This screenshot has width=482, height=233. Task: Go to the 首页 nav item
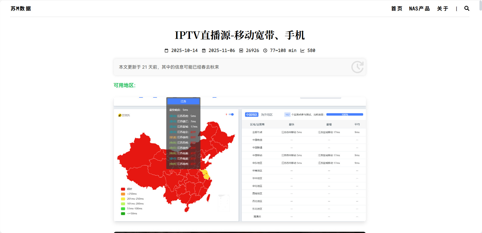[396, 9]
